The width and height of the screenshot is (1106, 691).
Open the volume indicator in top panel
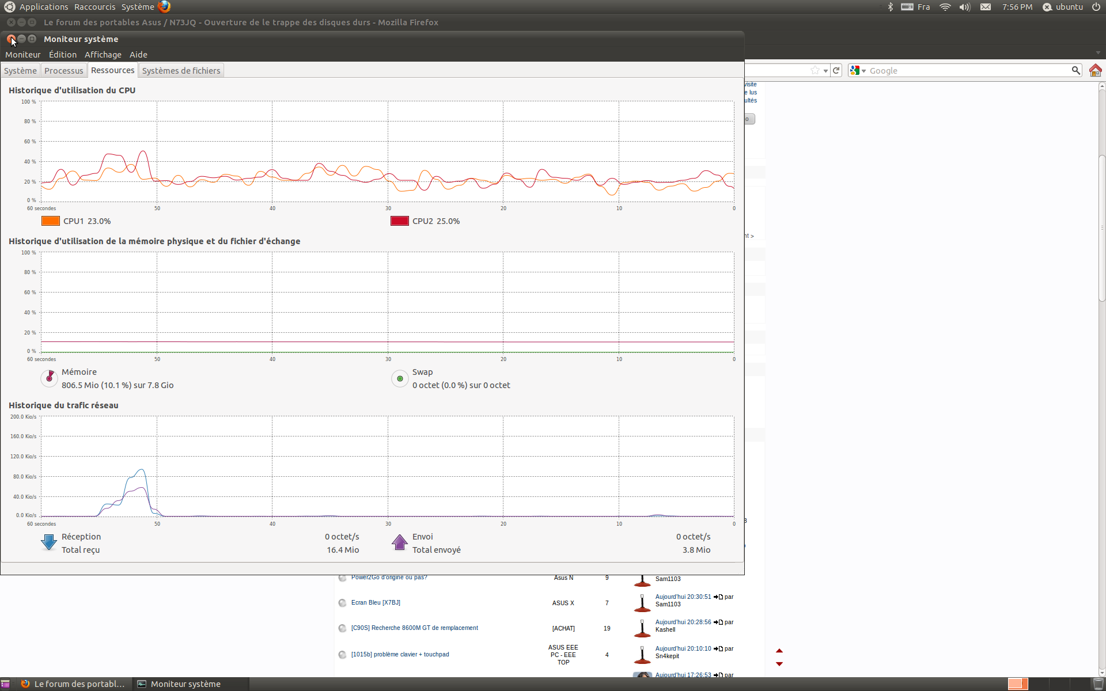(965, 7)
